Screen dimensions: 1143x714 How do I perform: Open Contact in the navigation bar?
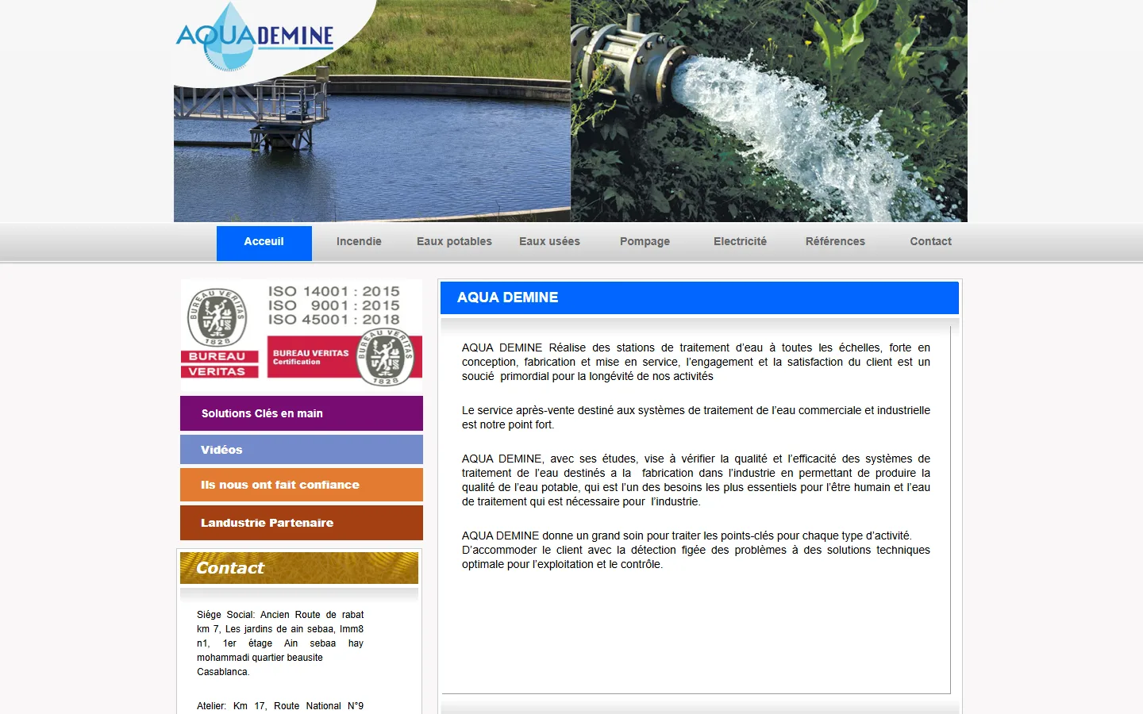(930, 242)
